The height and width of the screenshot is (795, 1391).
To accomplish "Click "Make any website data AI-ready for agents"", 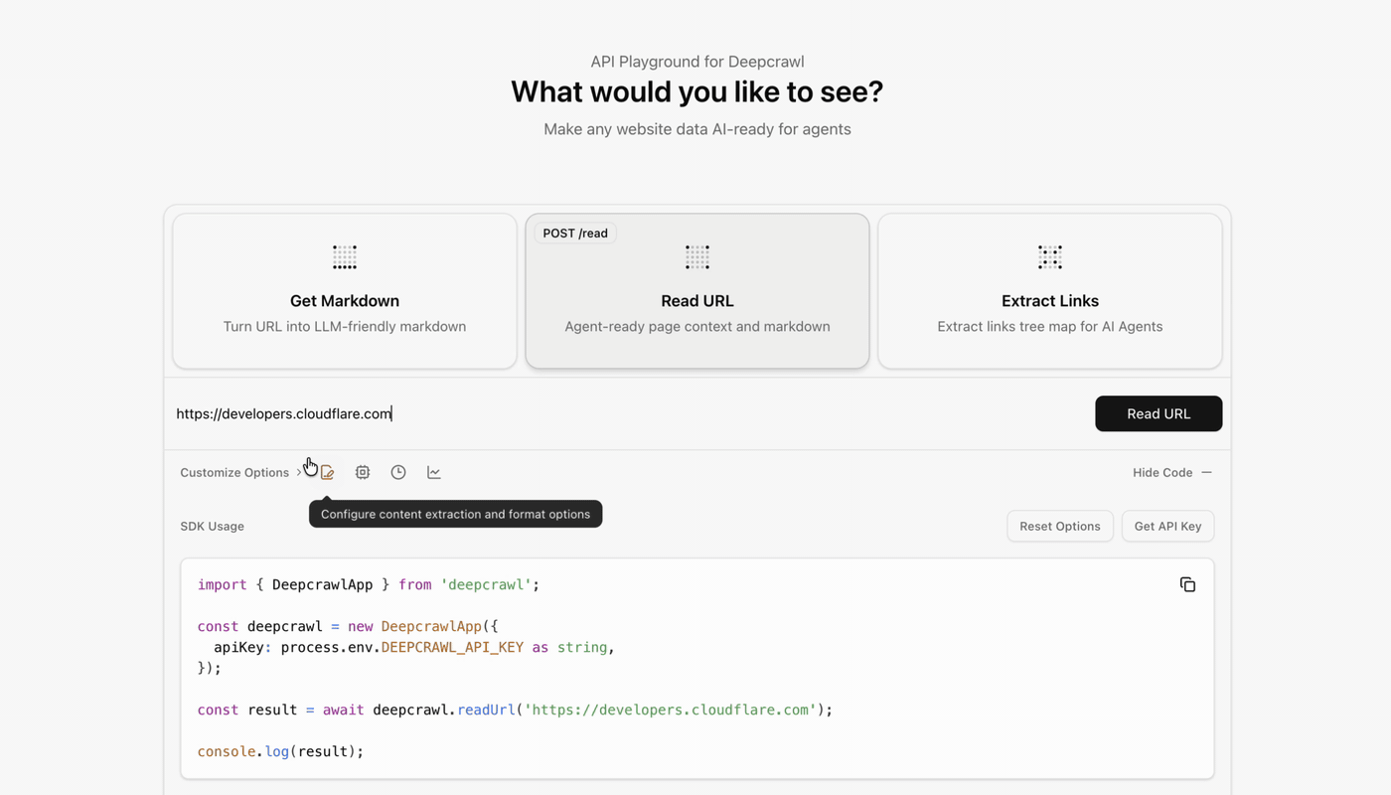I will 697,129.
